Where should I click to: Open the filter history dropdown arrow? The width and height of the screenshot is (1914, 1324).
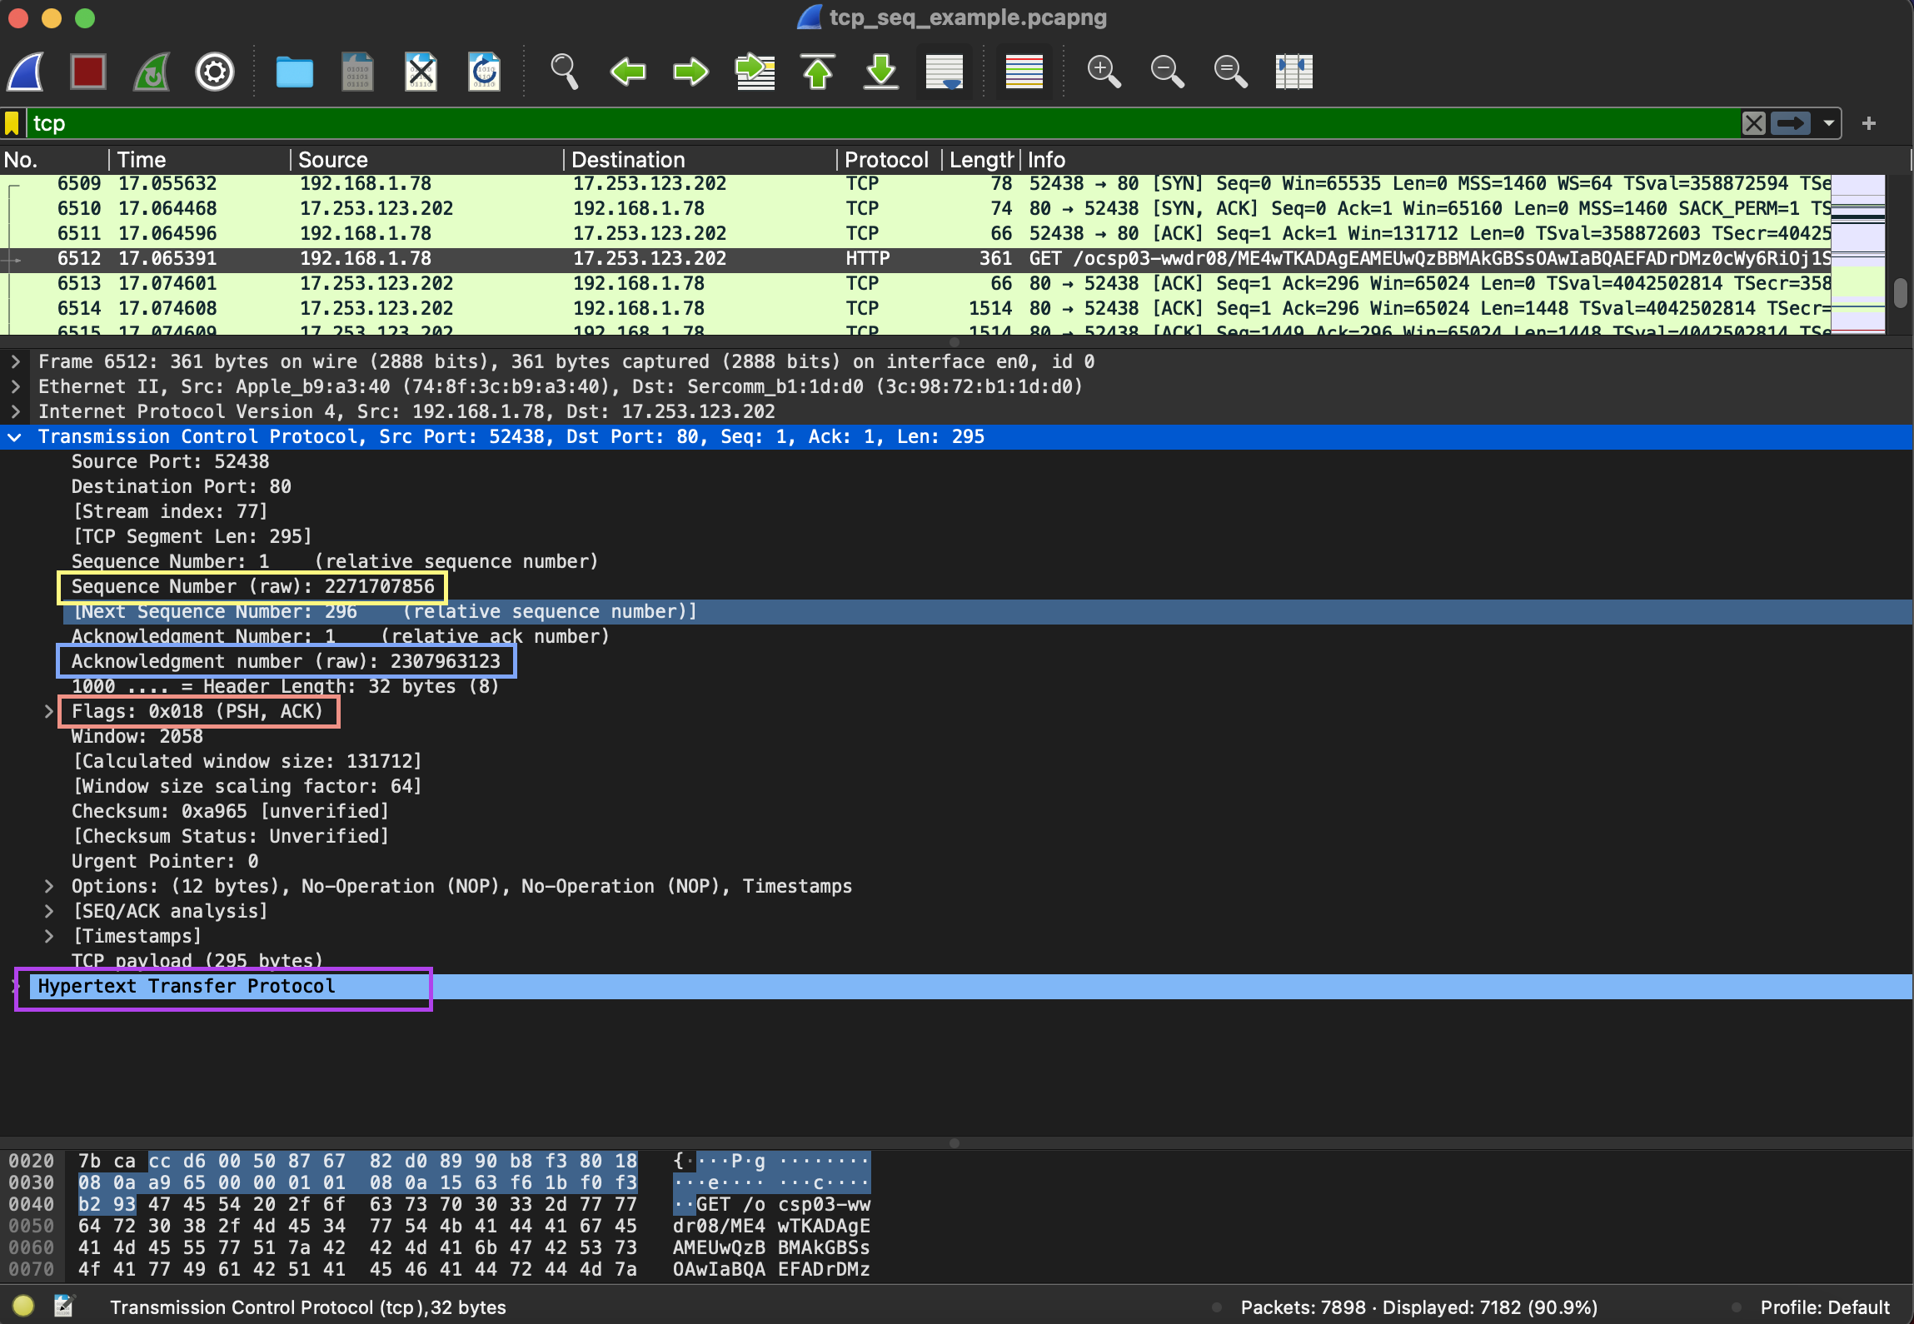pos(1828,123)
